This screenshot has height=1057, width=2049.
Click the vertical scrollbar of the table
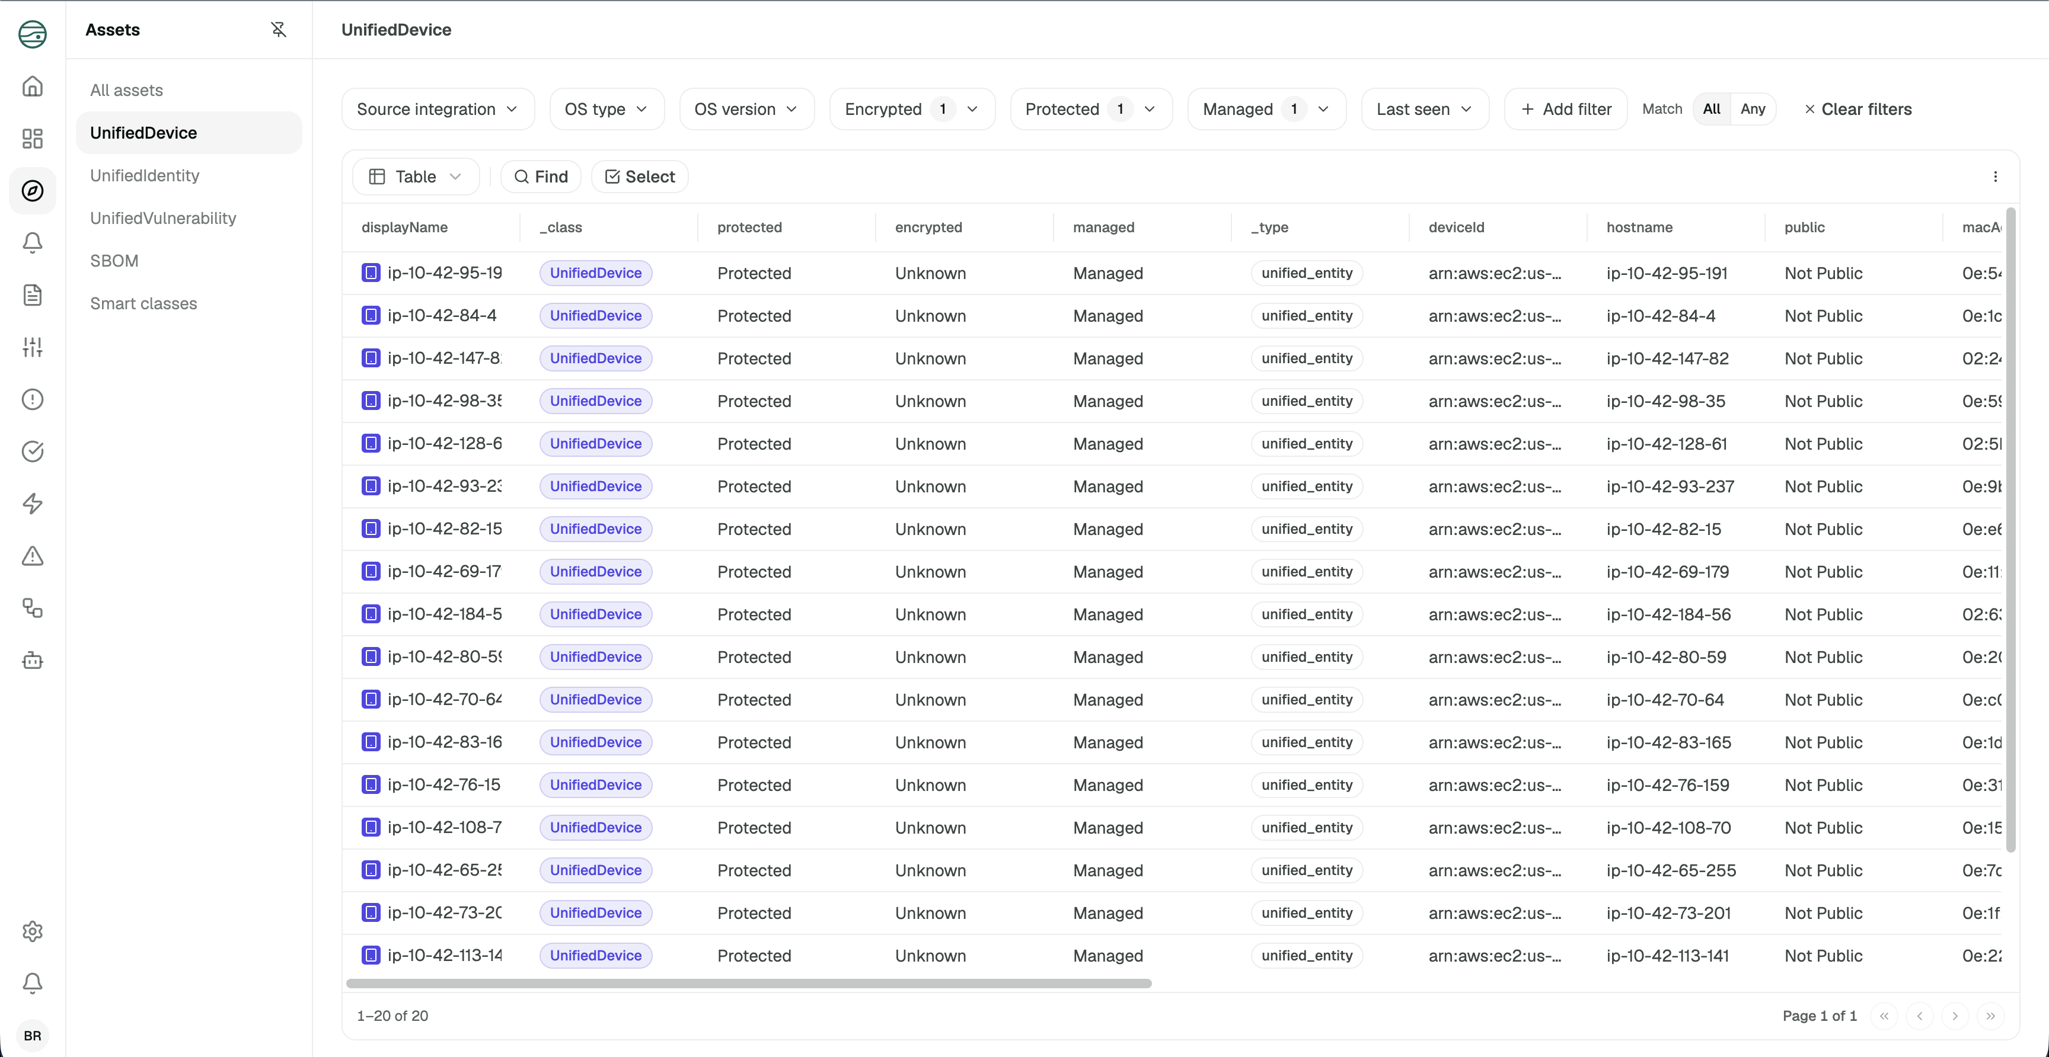pos(2011,529)
